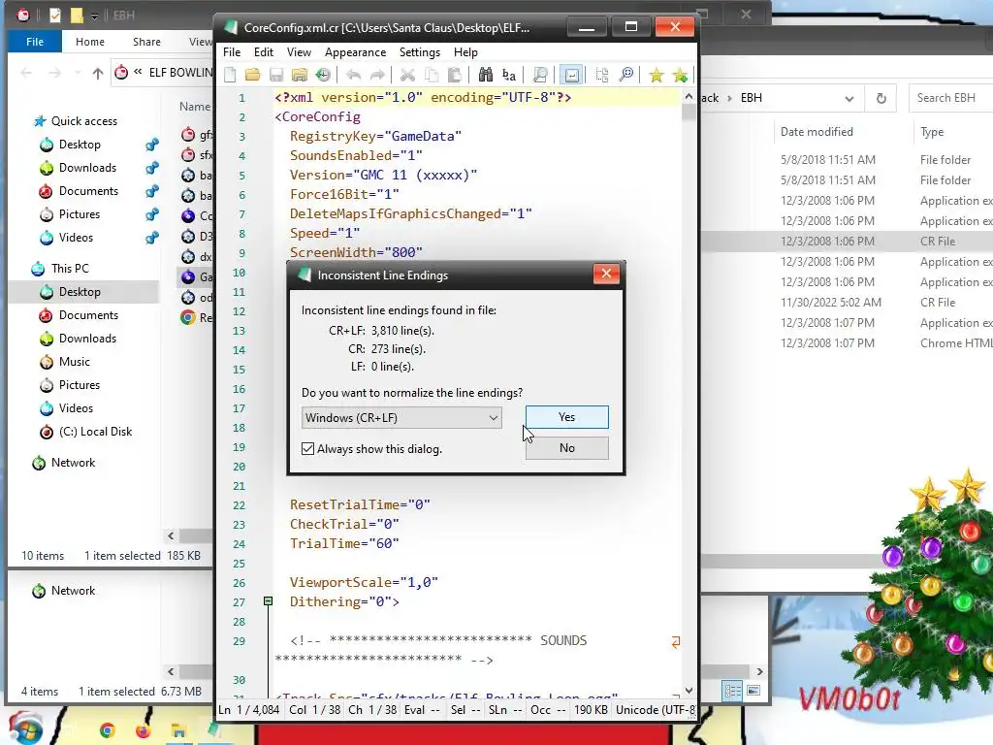Click the editor vertical scrollbar thumb

pos(689,113)
